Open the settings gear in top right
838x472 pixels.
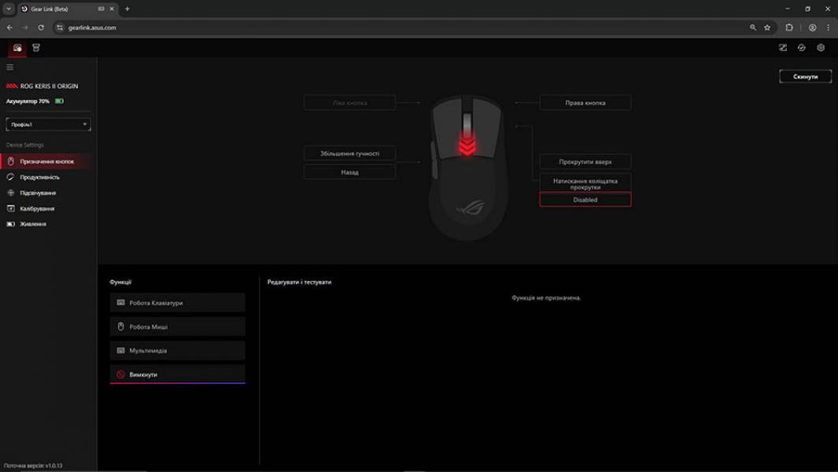[x=821, y=47]
